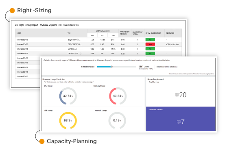Click the Right-Sizing caption
This screenshot has height=152, width=227.
34,10
